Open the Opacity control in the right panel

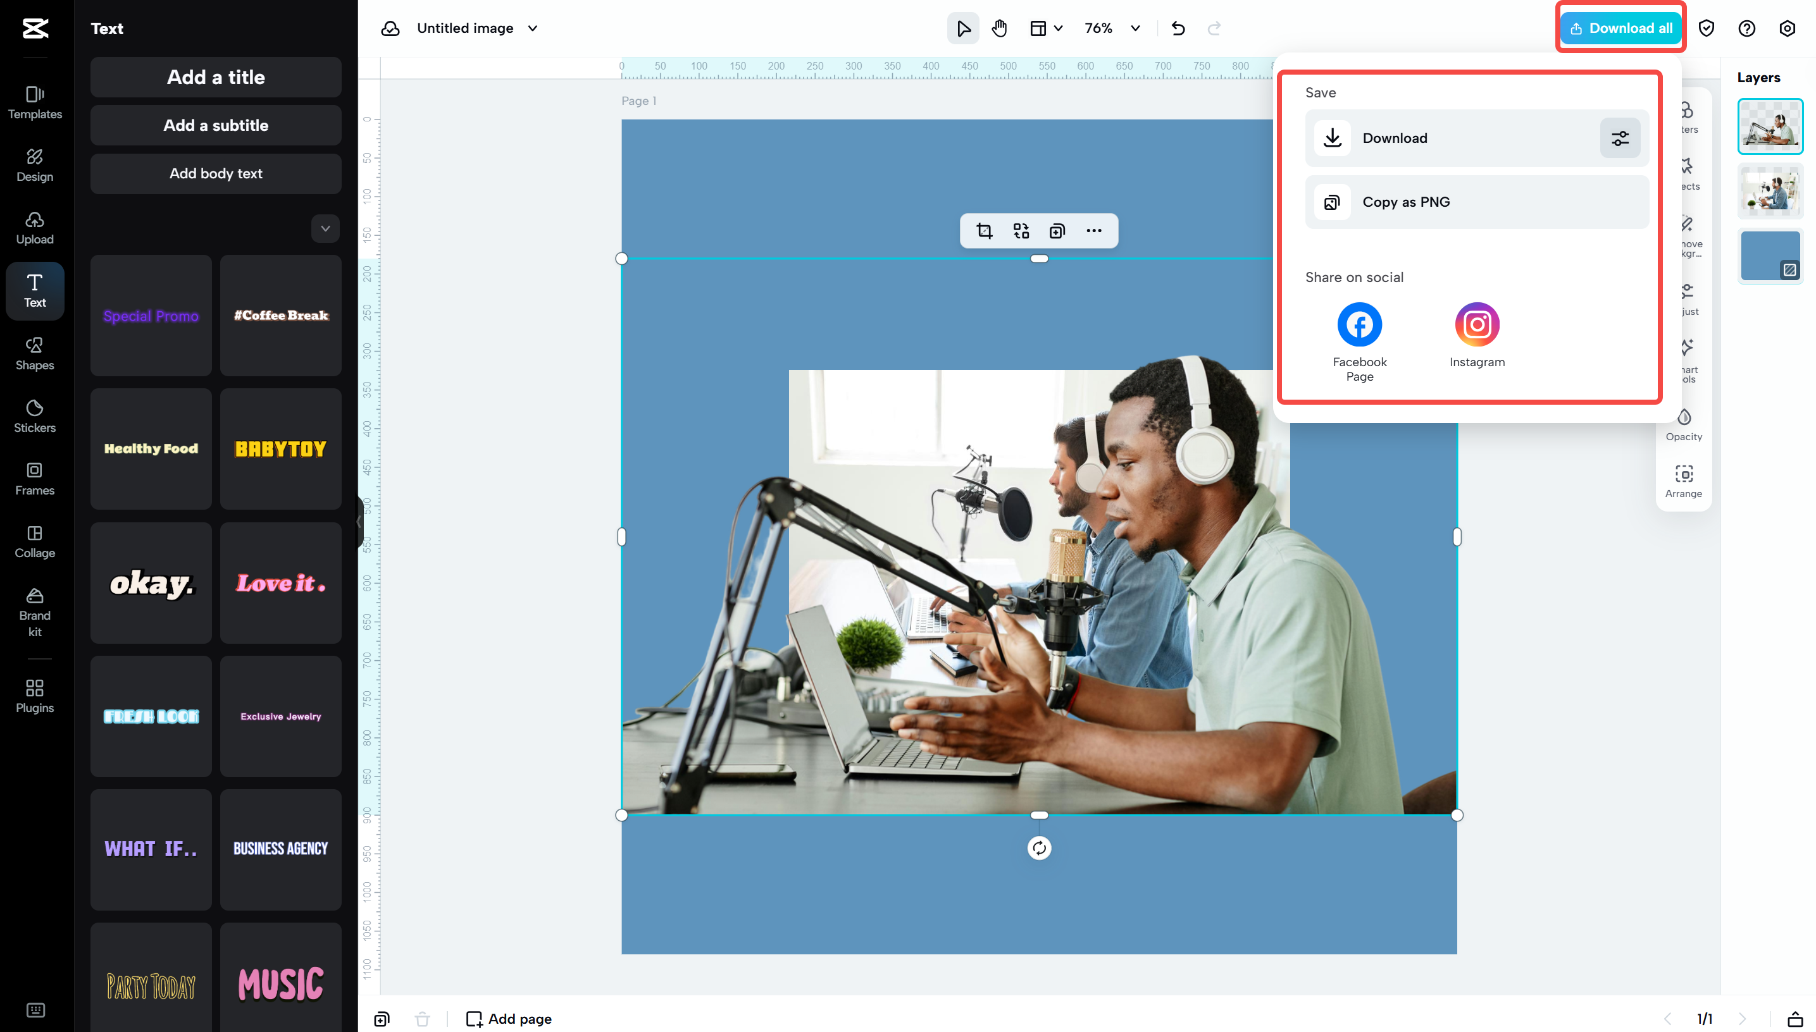1684,423
